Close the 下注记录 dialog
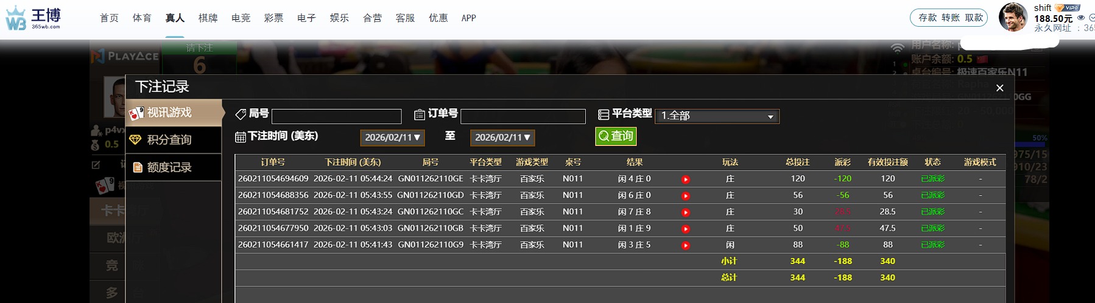This screenshot has height=303, width=1095. pos(999,88)
